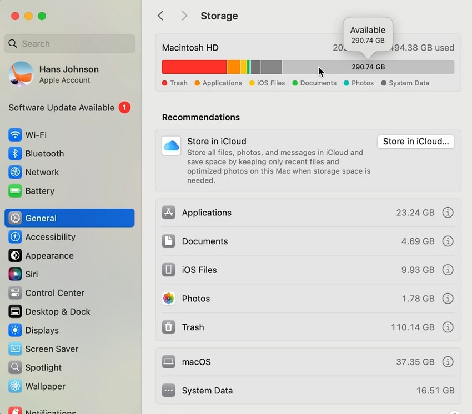Open Displays settings
The height and width of the screenshot is (414, 472).
coord(69,330)
